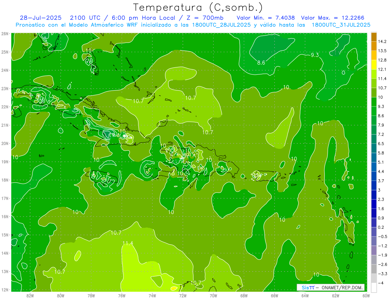
Task: Click the '12N' latitude axis label
Action: tap(5, 290)
